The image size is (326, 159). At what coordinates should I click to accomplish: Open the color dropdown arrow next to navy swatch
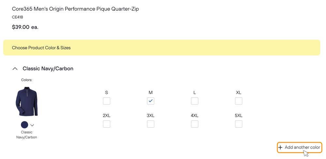point(32,125)
